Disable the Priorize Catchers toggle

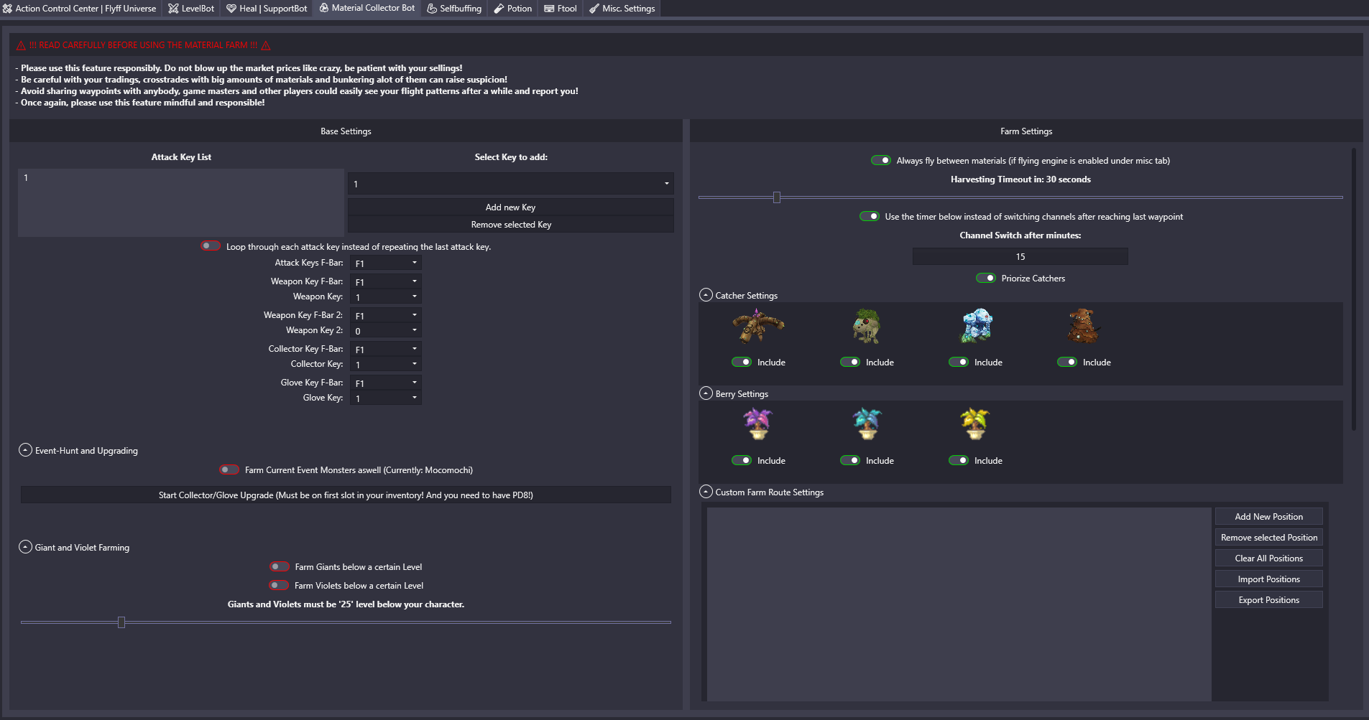click(986, 279)
